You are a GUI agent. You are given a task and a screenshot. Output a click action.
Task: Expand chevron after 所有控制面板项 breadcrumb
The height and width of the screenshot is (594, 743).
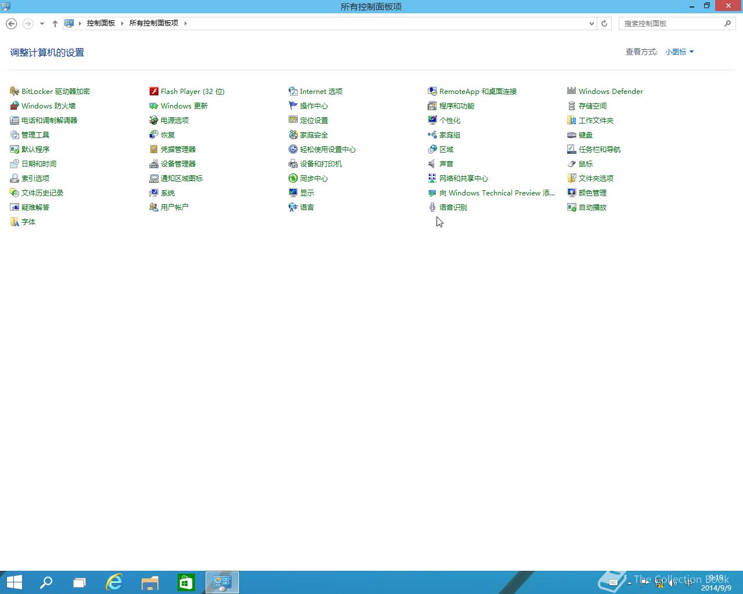coord(186,23)
